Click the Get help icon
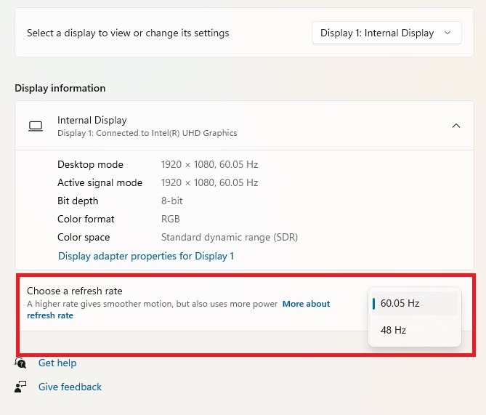Viewport: 486px width, 415px height. 21,363
